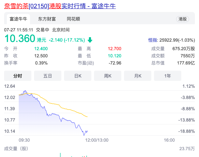Viewport: 199px width, 157px height.
Task: Click the 总市值 177.69亿 value
Action: (186, 63)
